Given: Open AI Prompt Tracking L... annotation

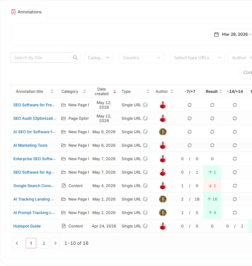Looking at the screenshot, I should tap(34, 213).
